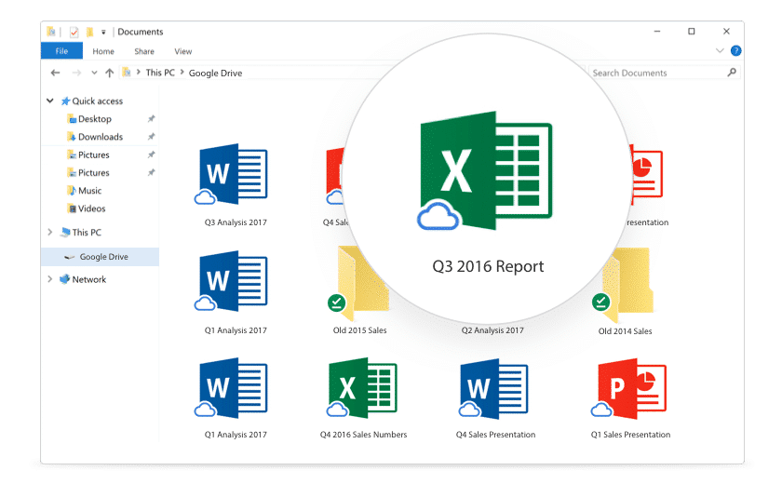Unpin Desktop using its pin icon
Image resolution: width=782 pixels, height=484 pixels.
151,119
